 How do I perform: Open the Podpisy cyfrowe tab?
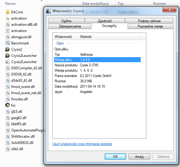pyautogui.click(x=149, y=21)
